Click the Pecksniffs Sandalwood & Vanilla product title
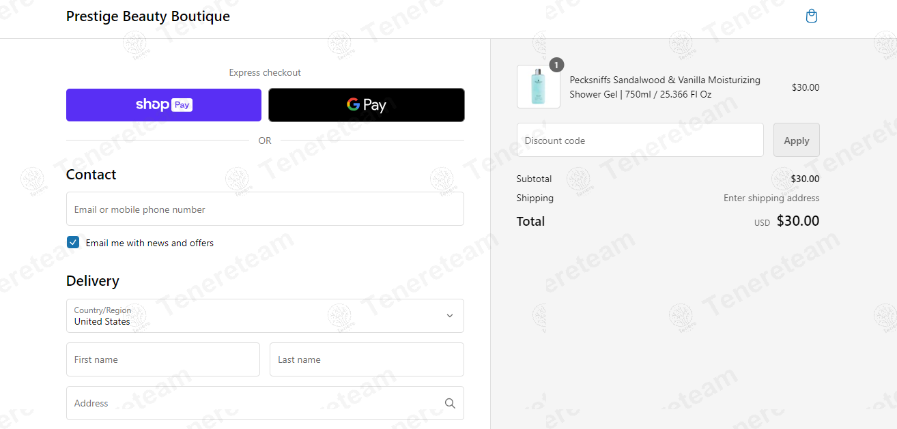The height and width of the screenshot is (429, 897). 665,87
